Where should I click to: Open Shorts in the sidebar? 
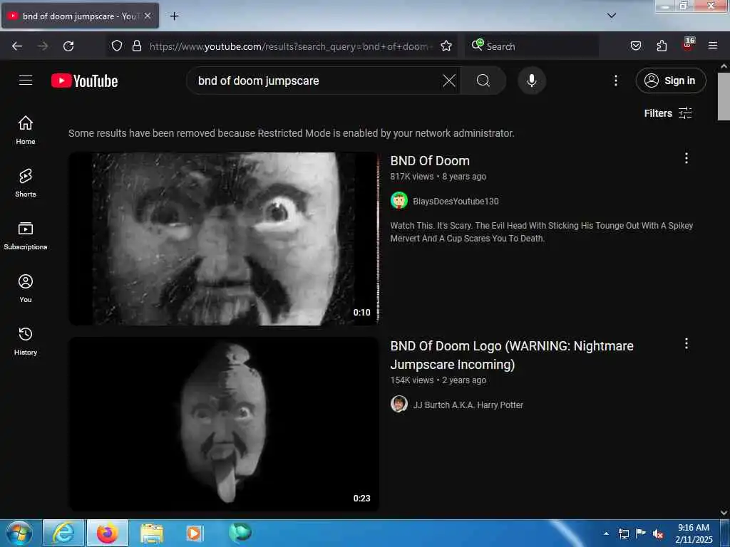coord(26,183)
